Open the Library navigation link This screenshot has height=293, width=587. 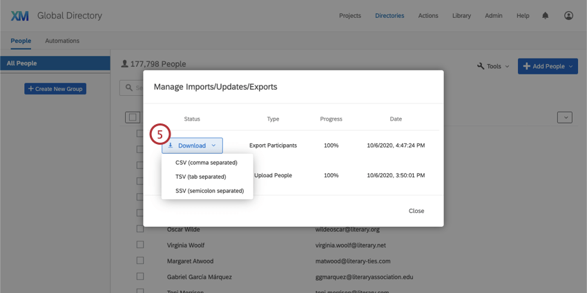coord(461,15)
